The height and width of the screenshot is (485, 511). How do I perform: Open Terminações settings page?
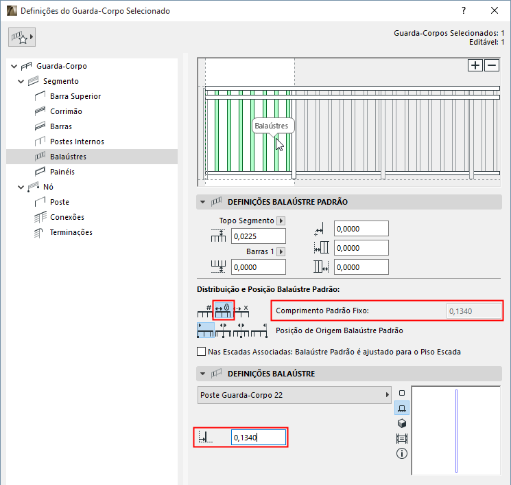pyautogui.click(x=71, y=232)
